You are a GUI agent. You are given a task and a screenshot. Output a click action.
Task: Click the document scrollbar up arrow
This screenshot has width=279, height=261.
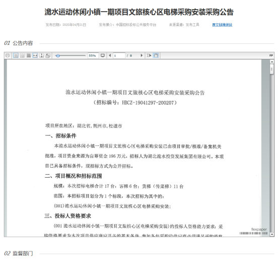coord(272,62)
